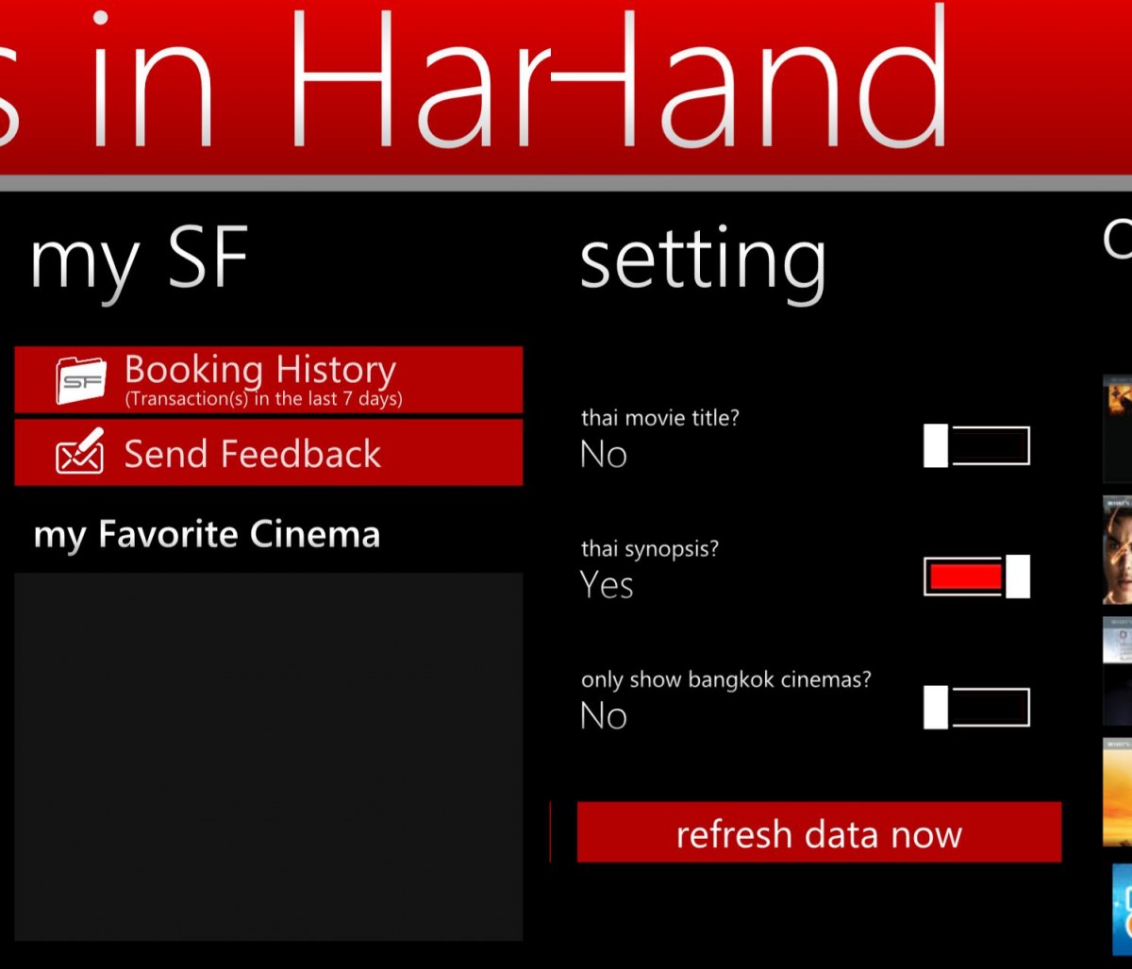Select the setting section header
The height and width of the screenshot is (969, 1132).
pos(703,262)
